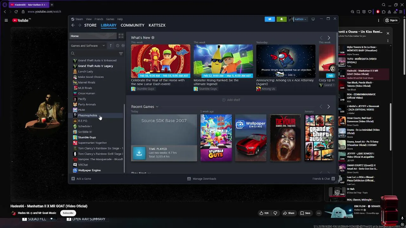Open Friends menu in Steam

99,19
